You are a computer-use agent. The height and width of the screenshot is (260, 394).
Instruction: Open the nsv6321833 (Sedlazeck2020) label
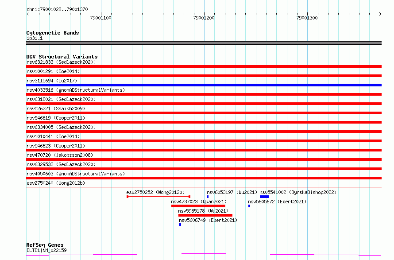click(x=61, y=62)
